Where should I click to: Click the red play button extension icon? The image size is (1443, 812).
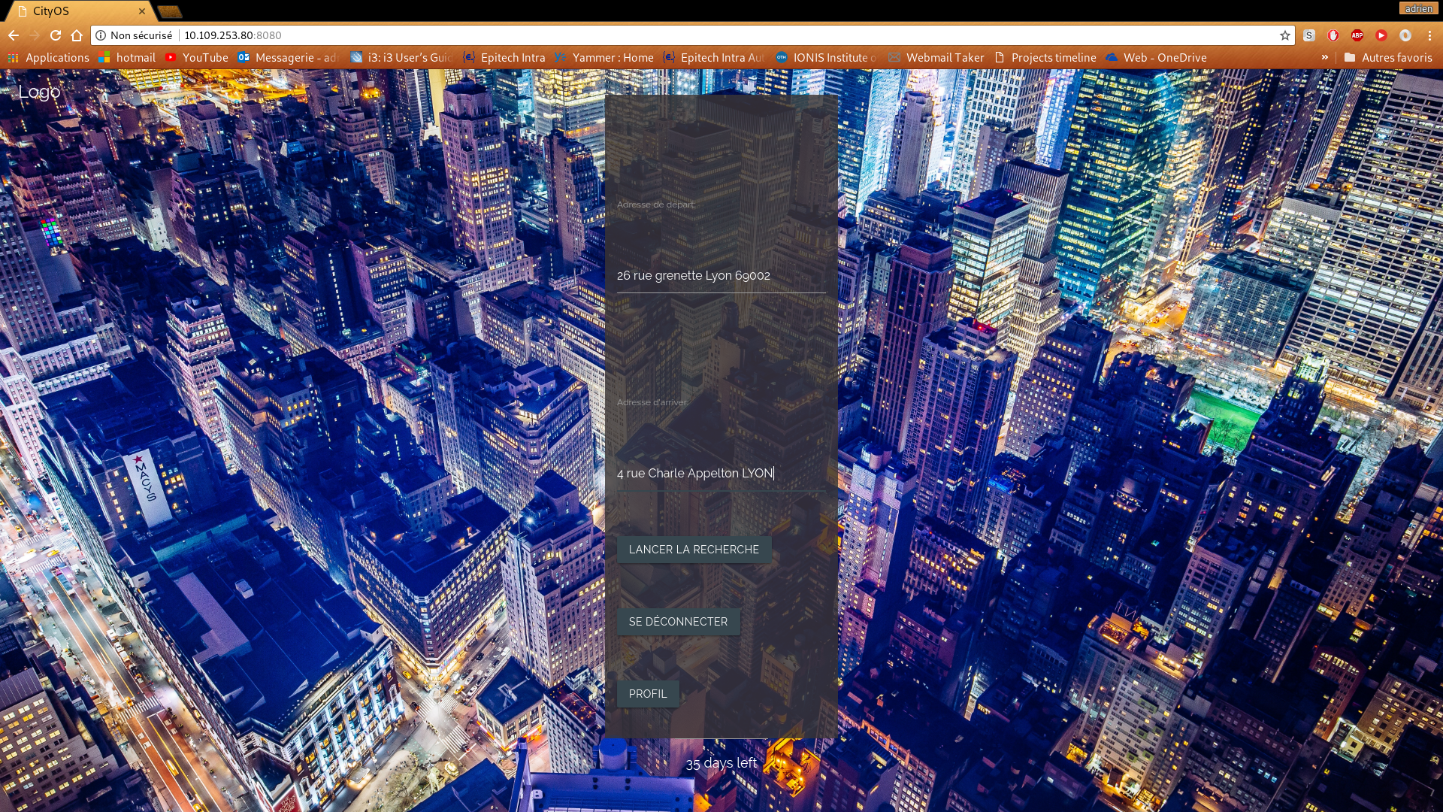tap(1381, 35)
